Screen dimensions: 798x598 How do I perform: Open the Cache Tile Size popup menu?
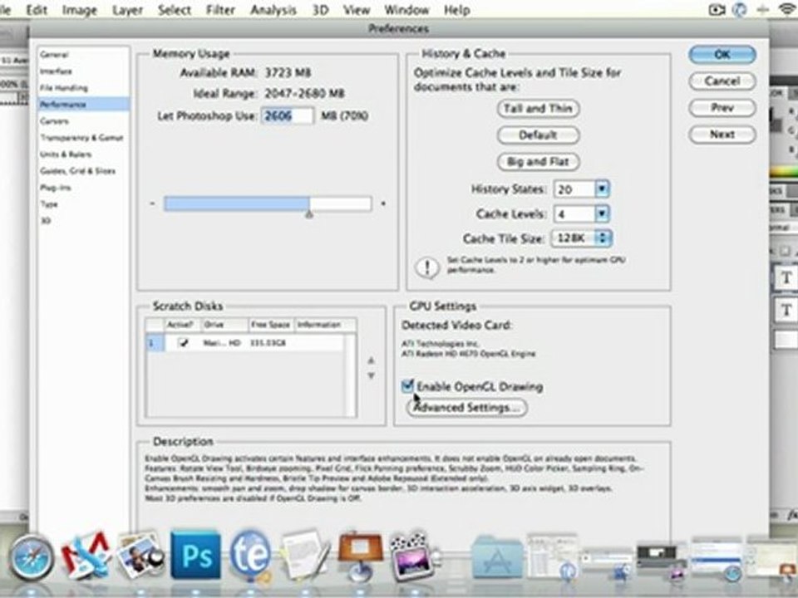pos(581,238)
